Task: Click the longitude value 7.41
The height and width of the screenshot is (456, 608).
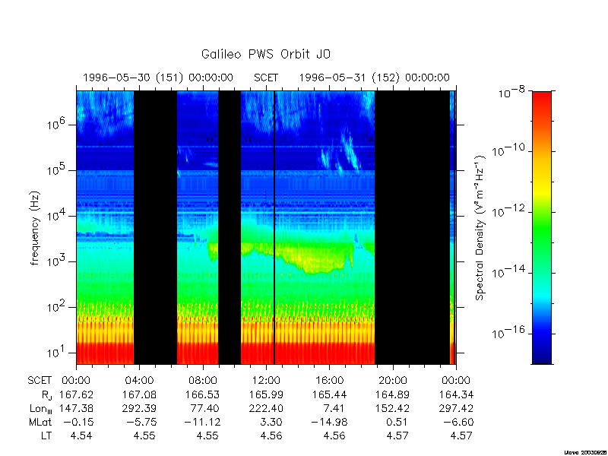Action: click(335, 408)
